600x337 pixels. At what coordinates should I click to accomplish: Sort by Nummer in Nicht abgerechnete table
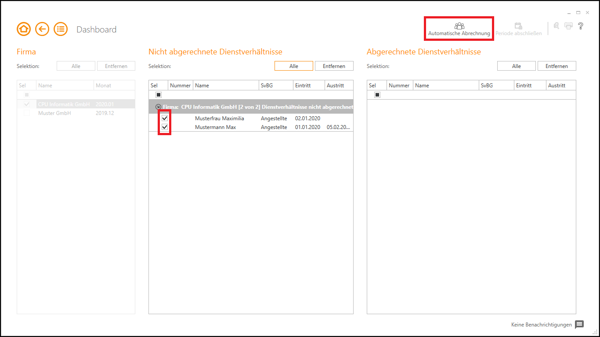pos(181,86)
